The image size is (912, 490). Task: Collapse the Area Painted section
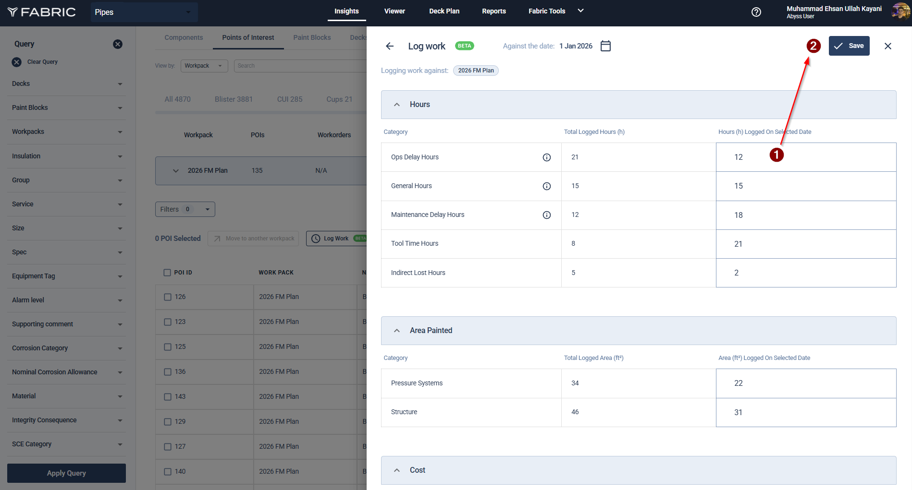397,331
